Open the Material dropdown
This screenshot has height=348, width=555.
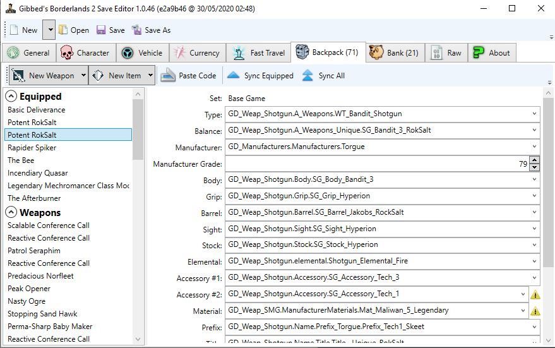pos(523,310)
